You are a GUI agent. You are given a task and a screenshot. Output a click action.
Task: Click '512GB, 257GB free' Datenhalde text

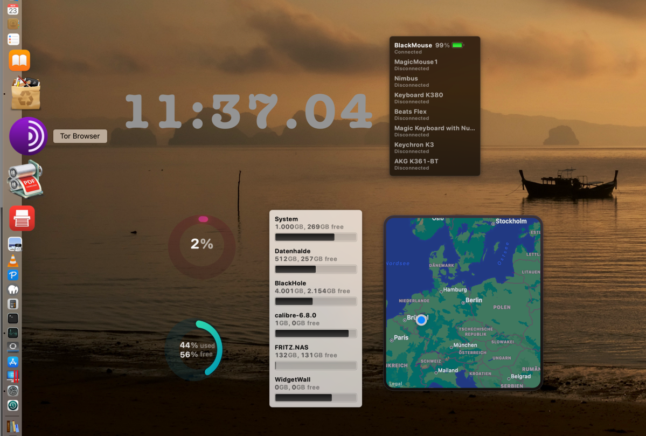pos(305,259)
